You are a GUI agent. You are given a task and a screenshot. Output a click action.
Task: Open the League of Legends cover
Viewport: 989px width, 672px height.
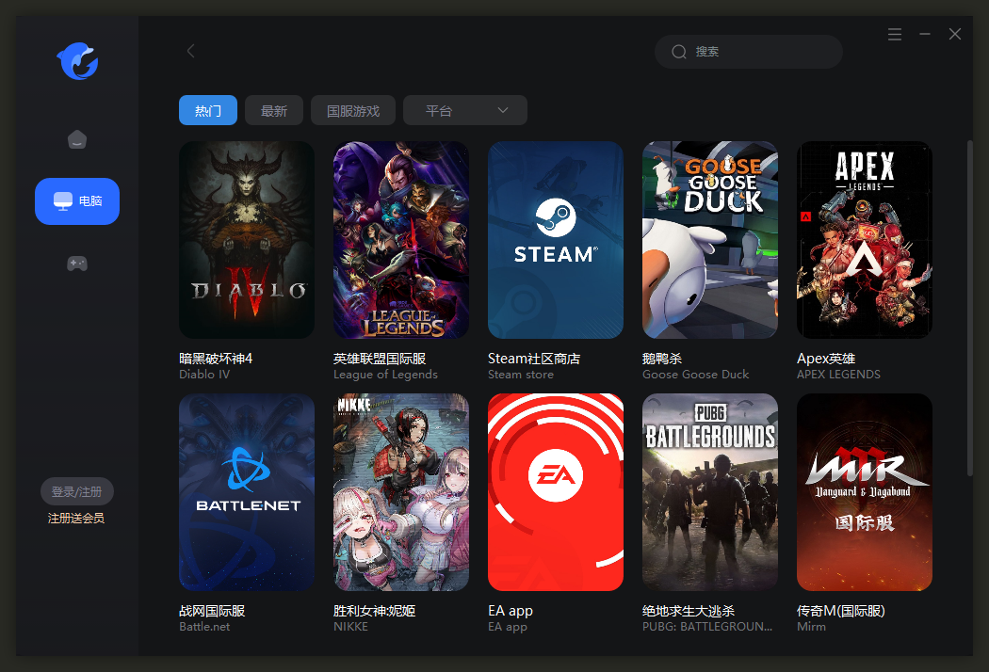(401, 240)
